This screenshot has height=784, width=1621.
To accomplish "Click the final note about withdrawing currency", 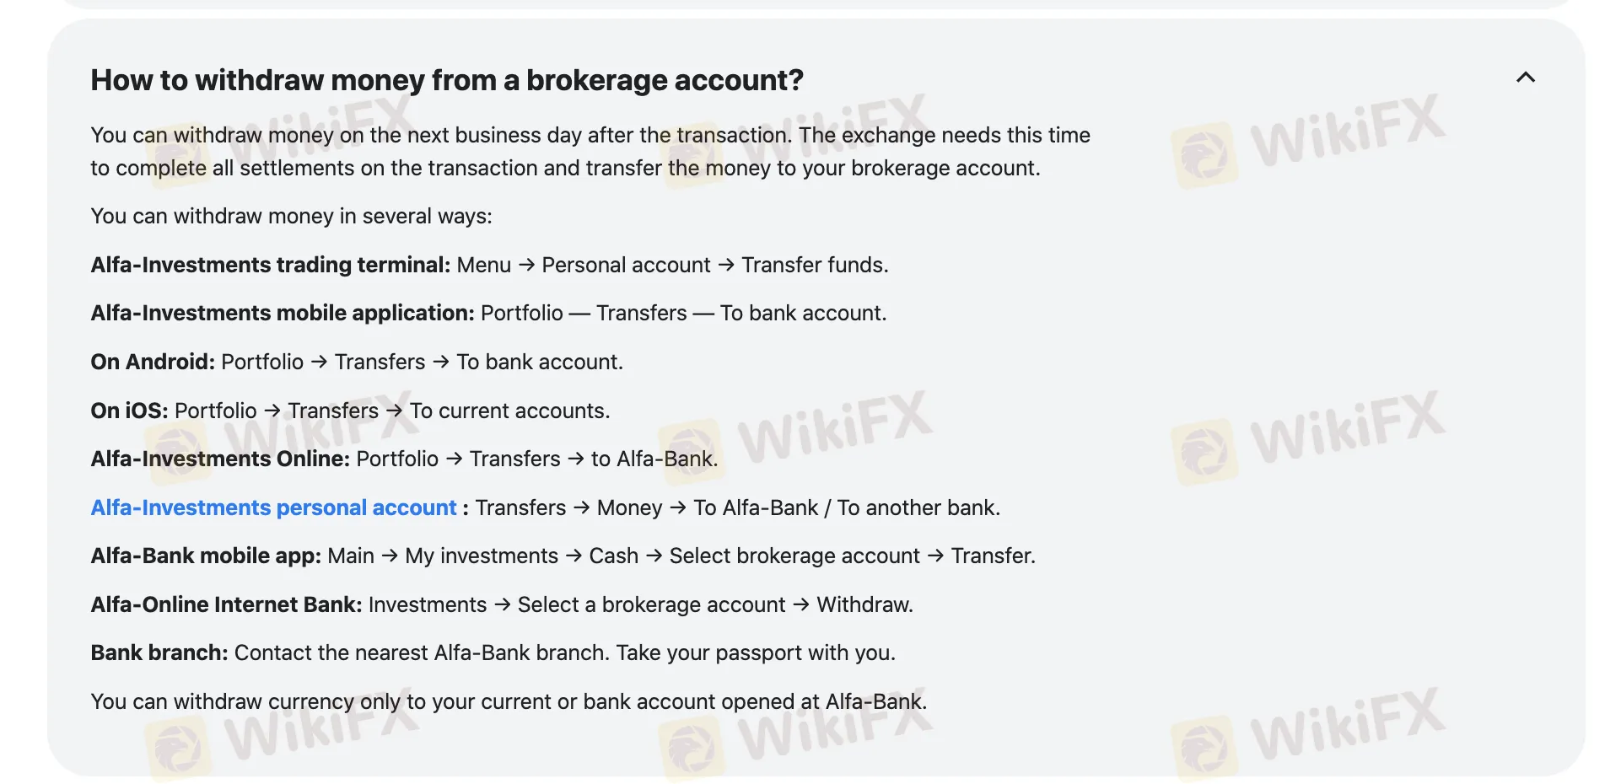I will point(508,701).
